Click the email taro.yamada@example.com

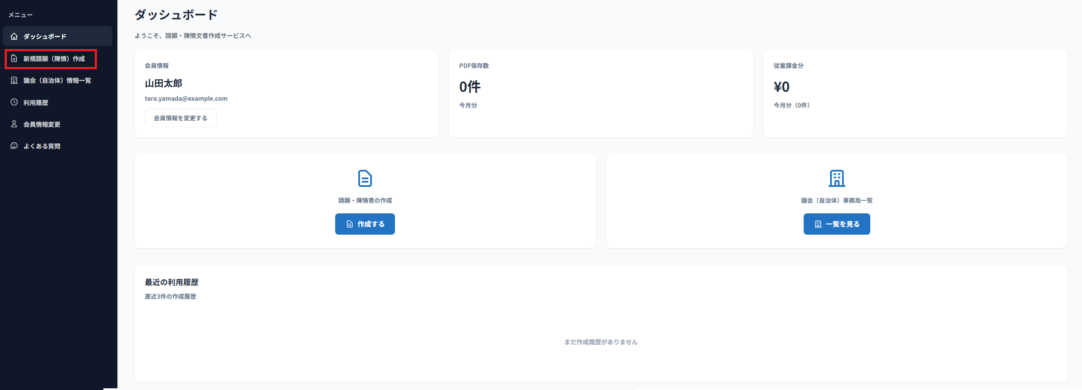tap(186, 99)
